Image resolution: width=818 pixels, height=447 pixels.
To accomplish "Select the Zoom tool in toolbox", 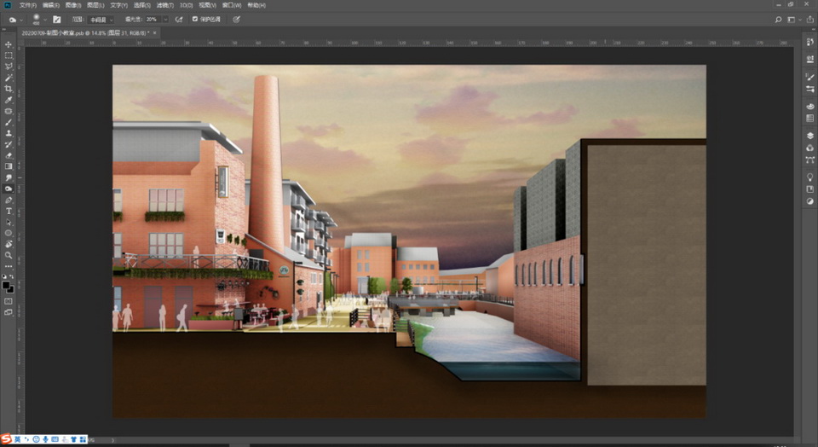I will (9, 255).
